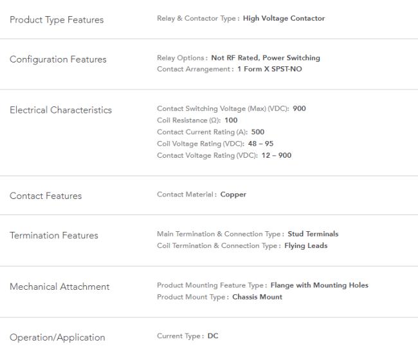This screenshot has height=360, width=418.
Task: Select the Mechanical Attachment section heading
Action: (59, 287)
